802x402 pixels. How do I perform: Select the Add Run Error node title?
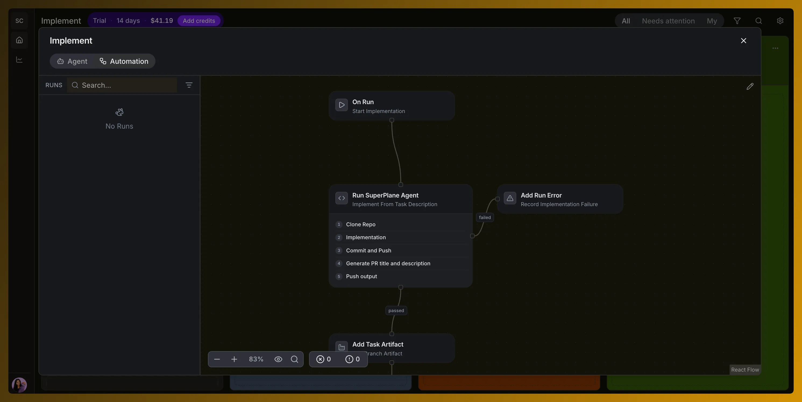point(541,195)
